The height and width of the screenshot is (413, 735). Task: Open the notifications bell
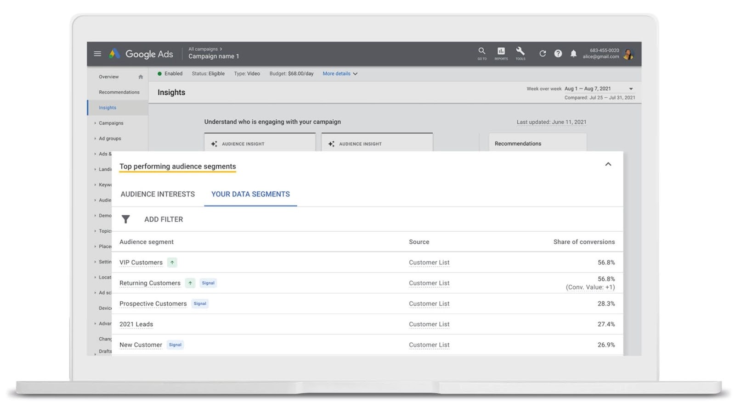573,54
